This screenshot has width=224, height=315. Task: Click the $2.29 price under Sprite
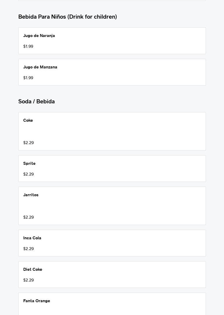coord(29,174)
